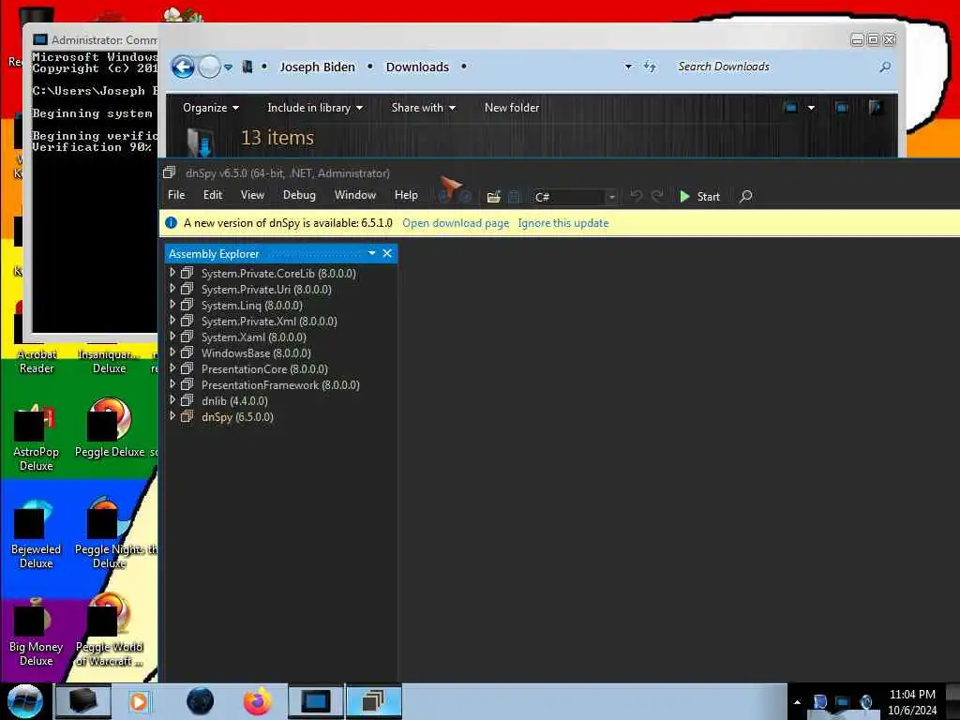Show hidden tray icons arrow
Viewport: 960px width, 720px height.
797,702
